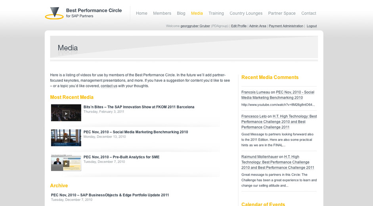
Task: Click the youtube.com URL comment text
Action: [278, 105]
